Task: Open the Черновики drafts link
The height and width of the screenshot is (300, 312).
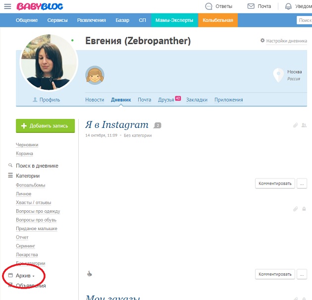Action: [27, 145]
